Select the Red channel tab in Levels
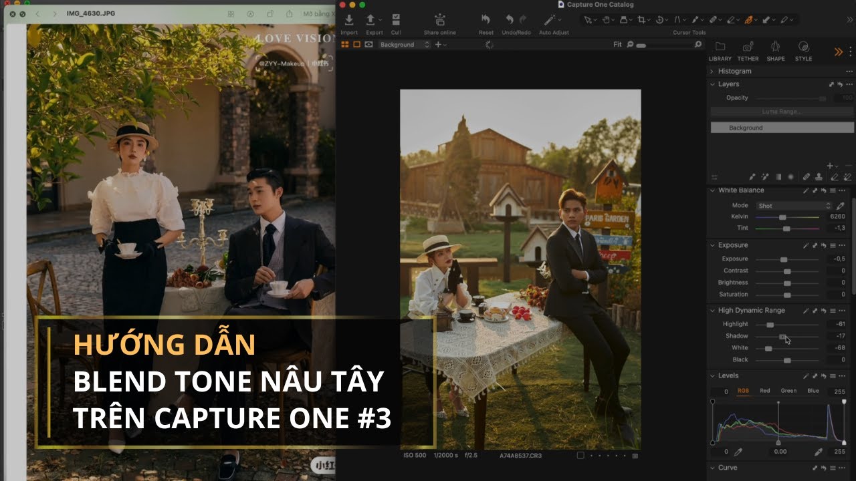Screen dimensions: 856x481 (x=765, y=391)
